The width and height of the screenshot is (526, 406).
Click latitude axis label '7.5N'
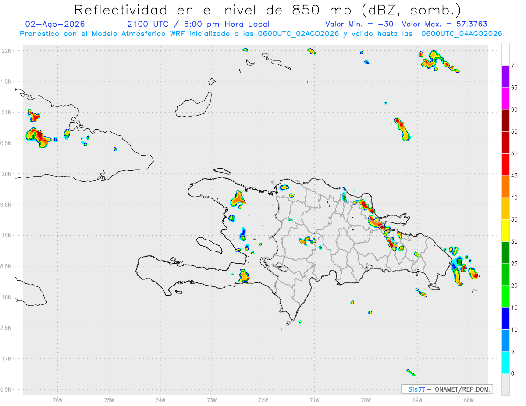point(7,328)
